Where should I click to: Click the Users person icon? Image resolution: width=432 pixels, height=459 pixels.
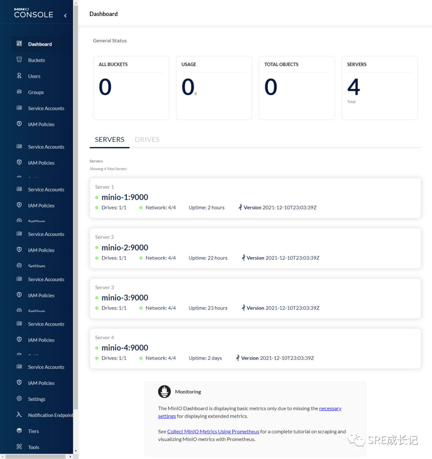point(19,76)
